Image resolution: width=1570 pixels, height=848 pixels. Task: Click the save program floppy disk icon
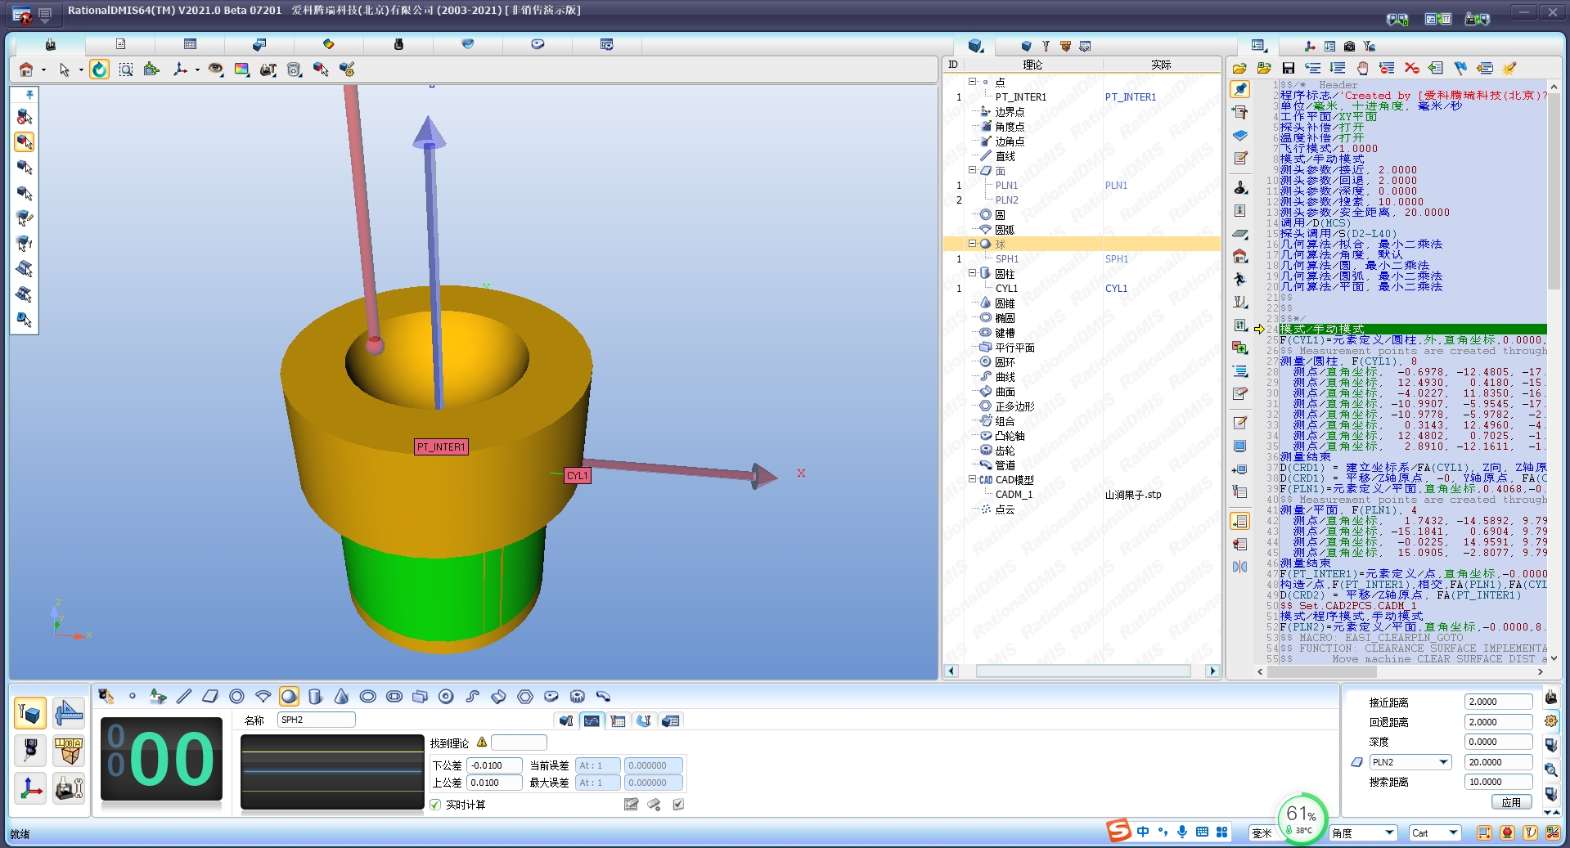point(1289,69)
